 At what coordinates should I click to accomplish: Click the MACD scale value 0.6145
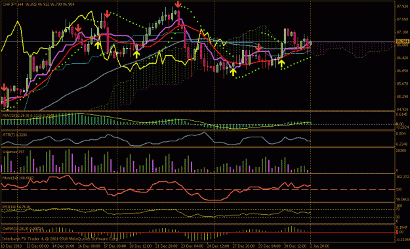tap(402, 114)
